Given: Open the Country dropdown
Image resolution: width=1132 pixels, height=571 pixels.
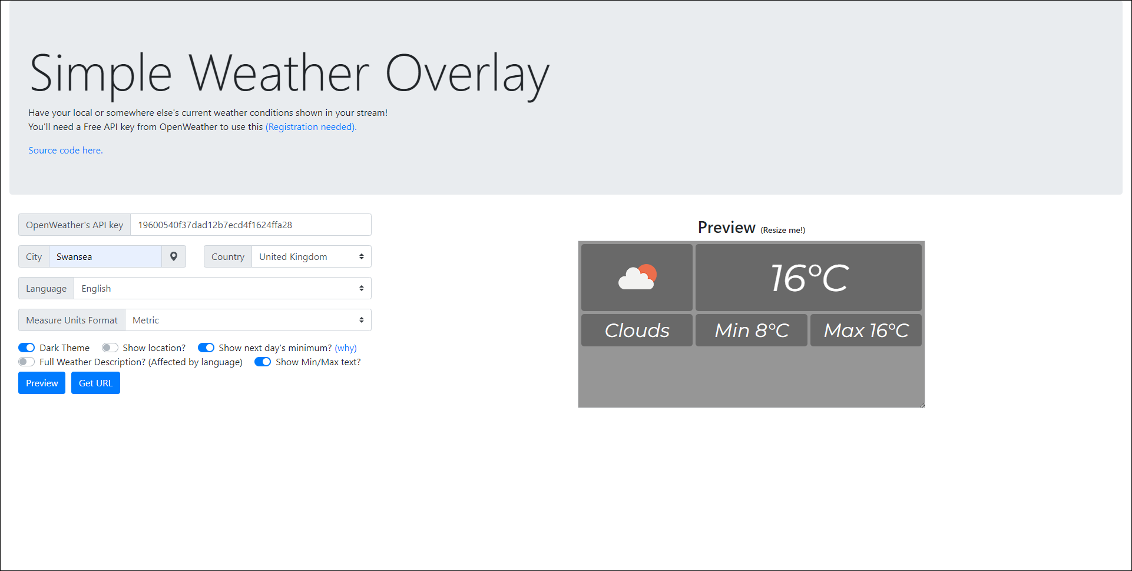Looking at the screenshot, I should 311,256.
